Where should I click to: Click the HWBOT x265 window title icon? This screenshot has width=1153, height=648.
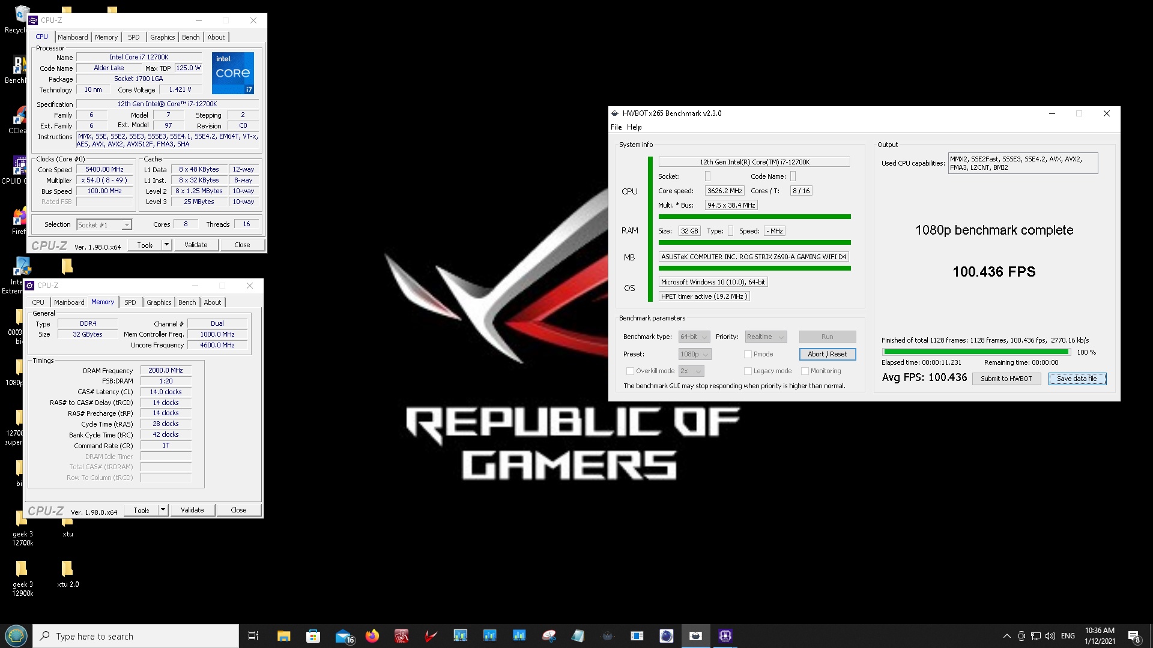615,113
